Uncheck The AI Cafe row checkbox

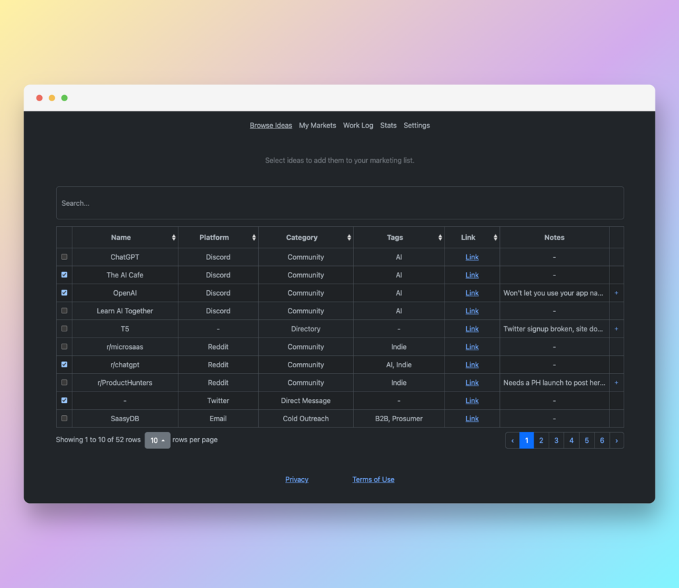point(64,275)
